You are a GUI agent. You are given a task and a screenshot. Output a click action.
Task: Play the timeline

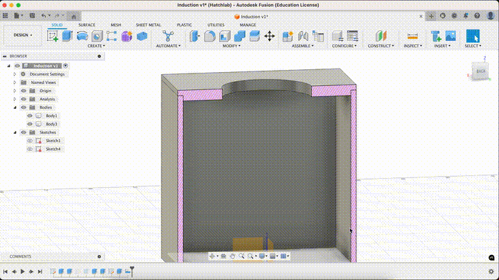[23, 272]
